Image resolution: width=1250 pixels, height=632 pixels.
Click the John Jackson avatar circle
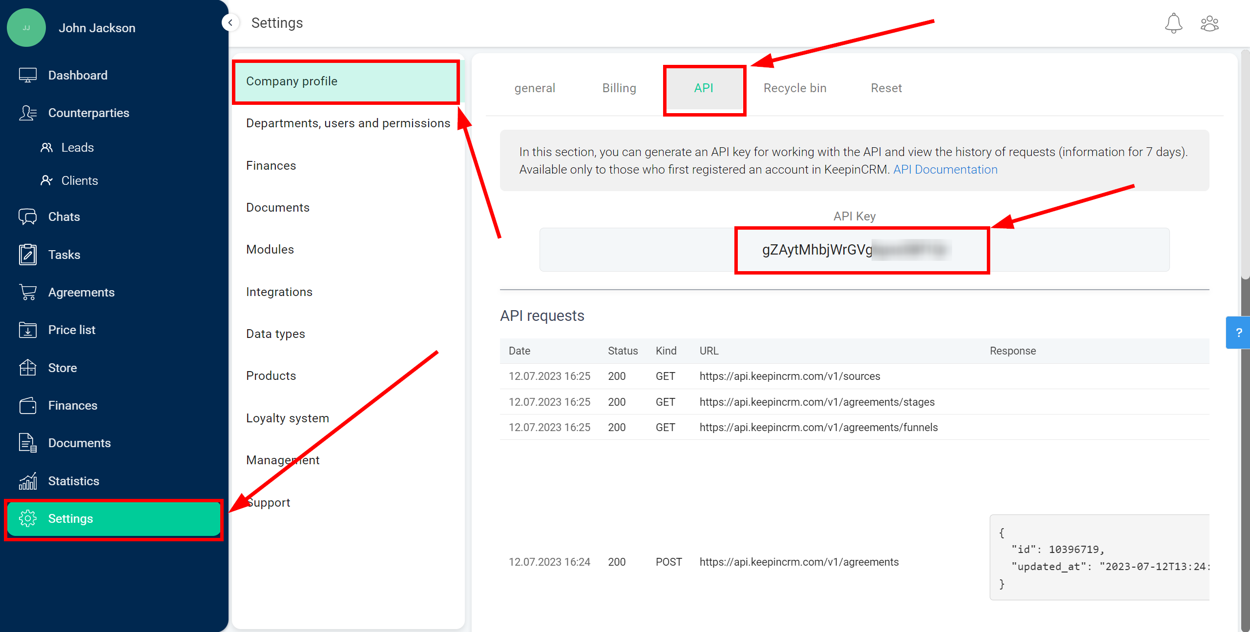coord(26,28)
